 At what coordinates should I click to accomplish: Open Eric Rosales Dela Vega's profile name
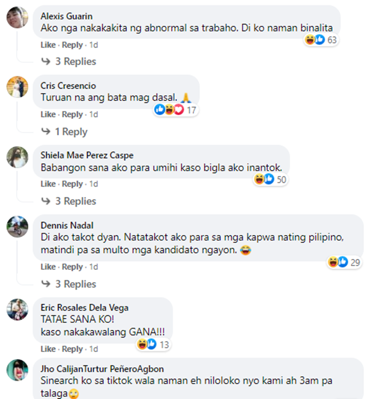(x=84, y=308)
